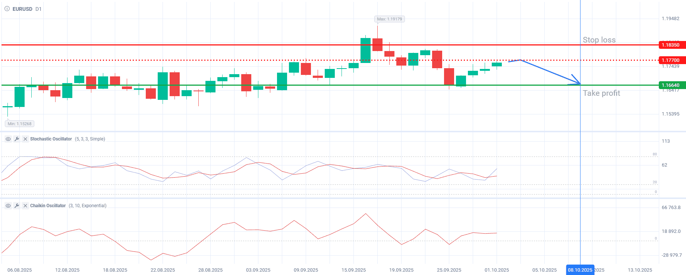Hide the Stochastic Oscillator with eye icon
The image size is (686, 275).
(8, 139)
